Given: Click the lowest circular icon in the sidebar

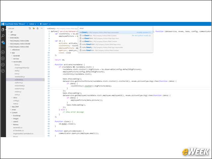Looking at the screenshot, I should point(3,71).
